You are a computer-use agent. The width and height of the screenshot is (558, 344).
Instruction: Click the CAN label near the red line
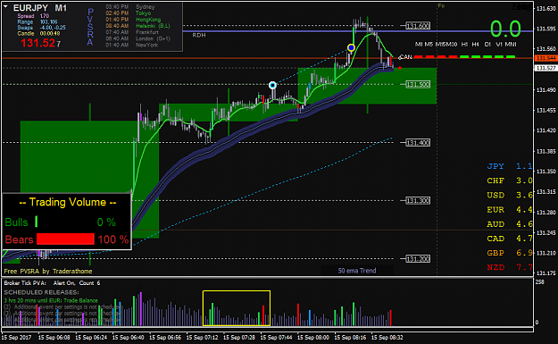coord(405,57)
